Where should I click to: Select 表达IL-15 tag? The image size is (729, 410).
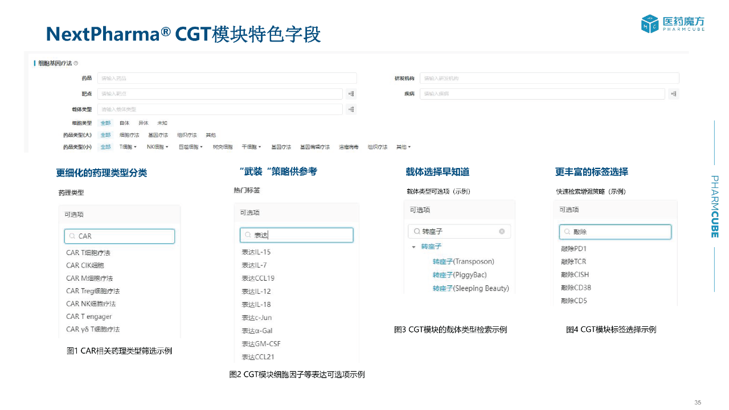[256, 252]
